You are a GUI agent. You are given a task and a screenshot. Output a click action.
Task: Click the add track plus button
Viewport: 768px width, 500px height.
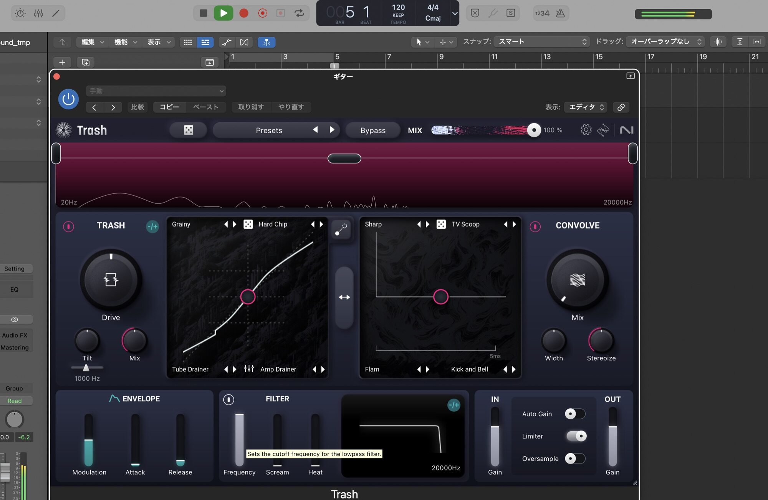coord(62,62)
